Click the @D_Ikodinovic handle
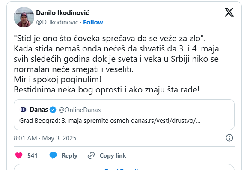Viewport: 247px width, 170px height. click(x=57, y=22)
